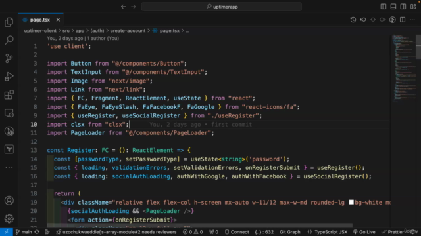Open changes with previous revision

(363, 20)
